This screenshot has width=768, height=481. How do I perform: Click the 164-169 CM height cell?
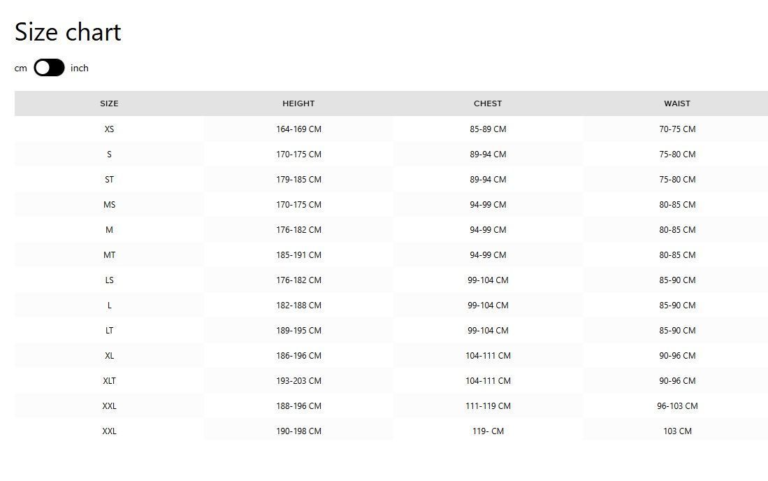[x=298, y=129]
